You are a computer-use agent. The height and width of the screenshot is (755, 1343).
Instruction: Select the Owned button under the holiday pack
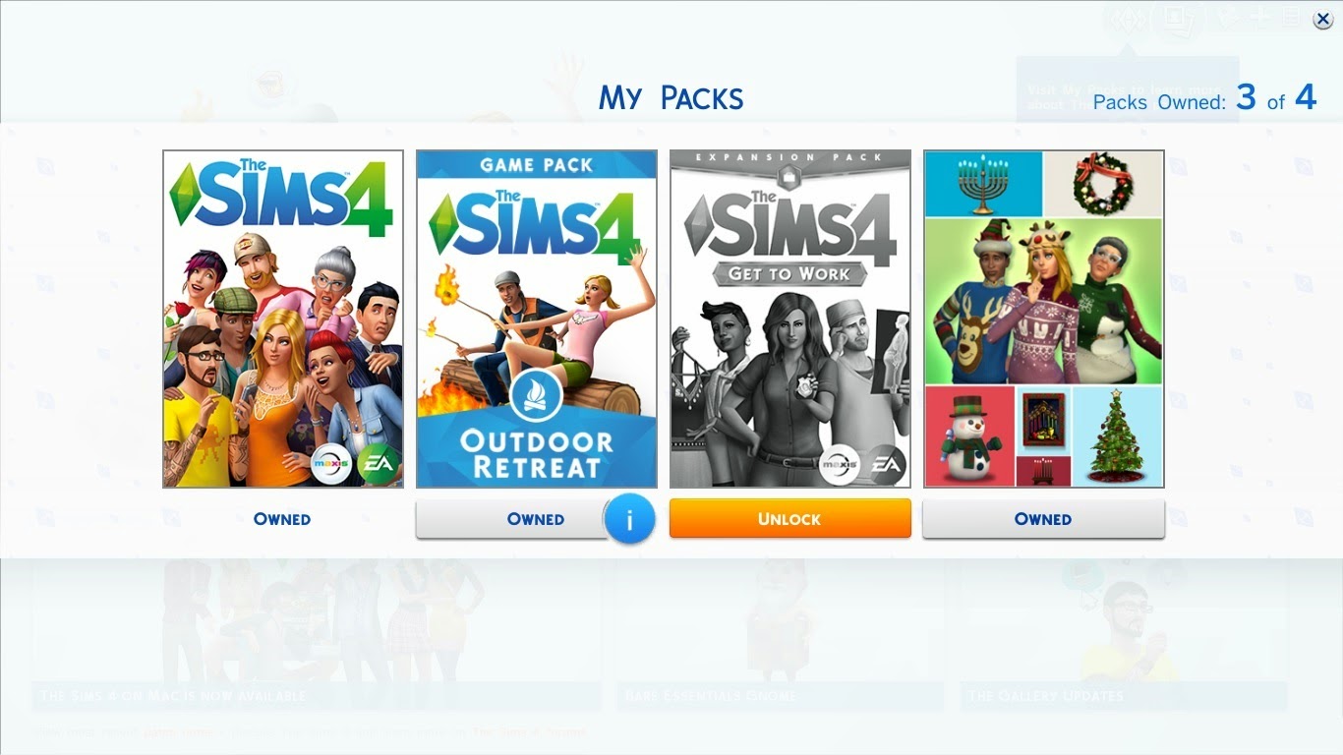click(x=1044, y=518)
